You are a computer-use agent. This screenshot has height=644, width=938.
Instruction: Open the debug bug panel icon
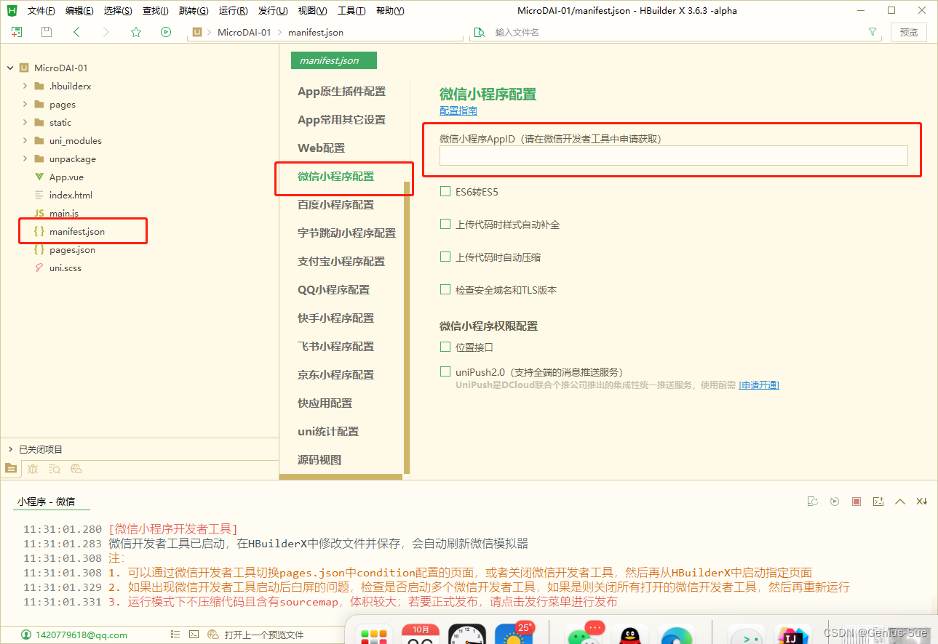(x=33, y=469)
